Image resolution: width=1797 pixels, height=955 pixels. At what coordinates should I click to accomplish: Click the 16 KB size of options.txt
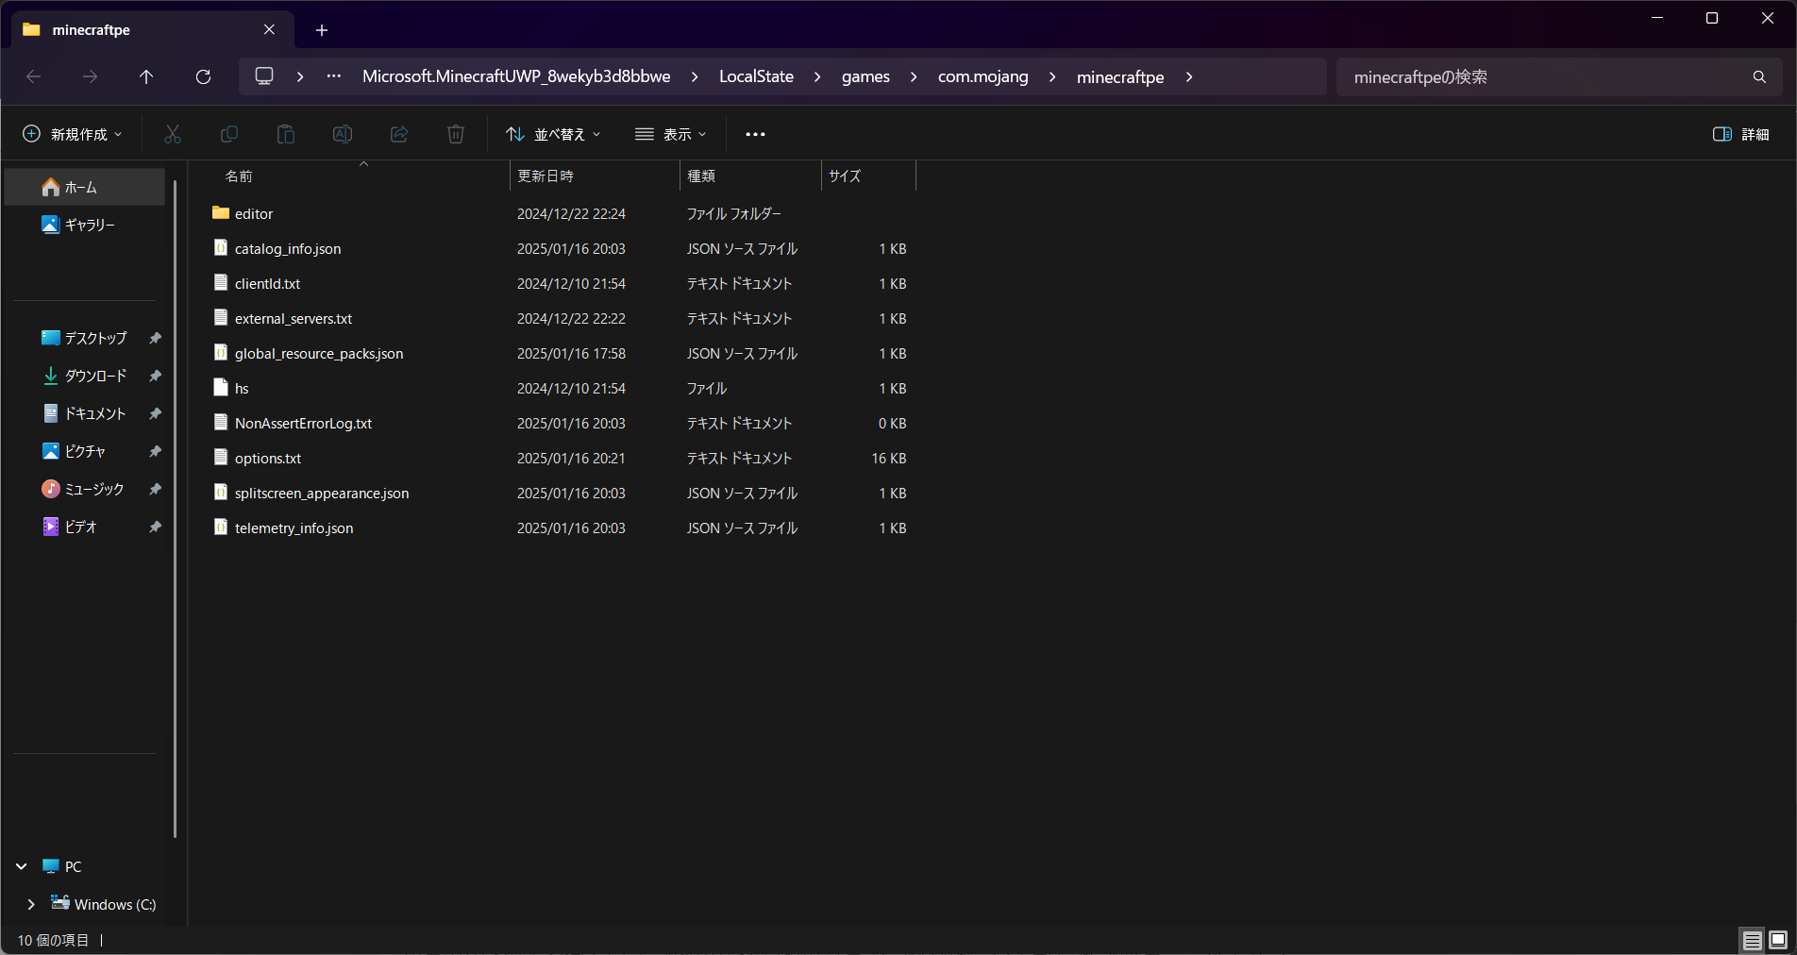(x=889, y=458)
